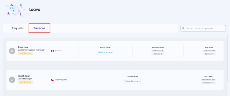
Task: Click the Canada flag icon
Action: [53, 51]
